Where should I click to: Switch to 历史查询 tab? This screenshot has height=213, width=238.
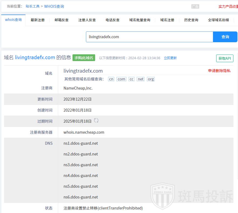(191, 20)
